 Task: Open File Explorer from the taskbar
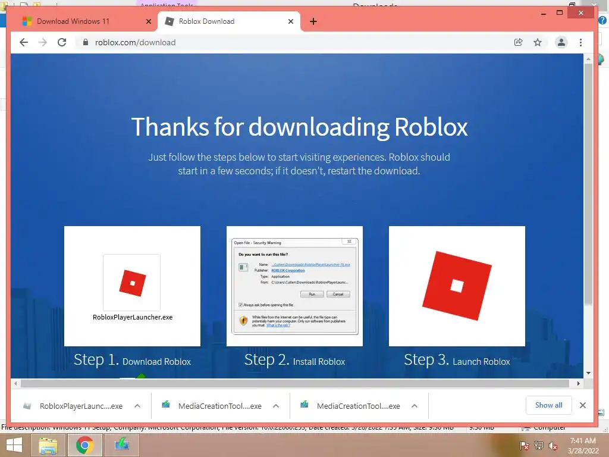(x=48, y=445)
